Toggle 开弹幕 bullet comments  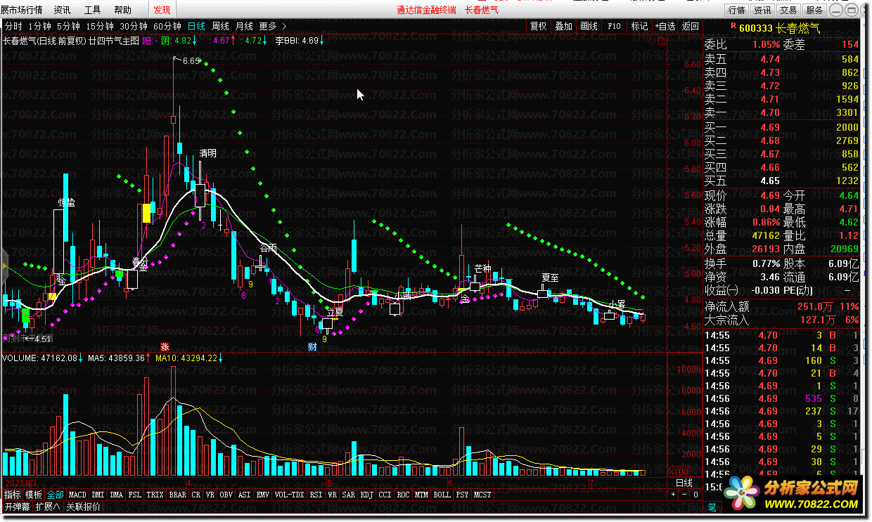pyautogui.click(x=18, y=507)
